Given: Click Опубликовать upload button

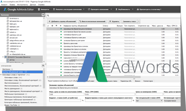Looking at the screenshot, I should coord(123,9).
